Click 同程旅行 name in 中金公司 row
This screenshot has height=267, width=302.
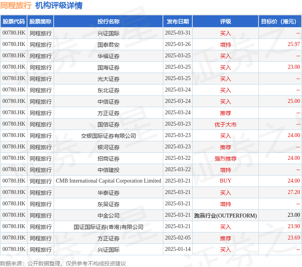click(41, 216)
